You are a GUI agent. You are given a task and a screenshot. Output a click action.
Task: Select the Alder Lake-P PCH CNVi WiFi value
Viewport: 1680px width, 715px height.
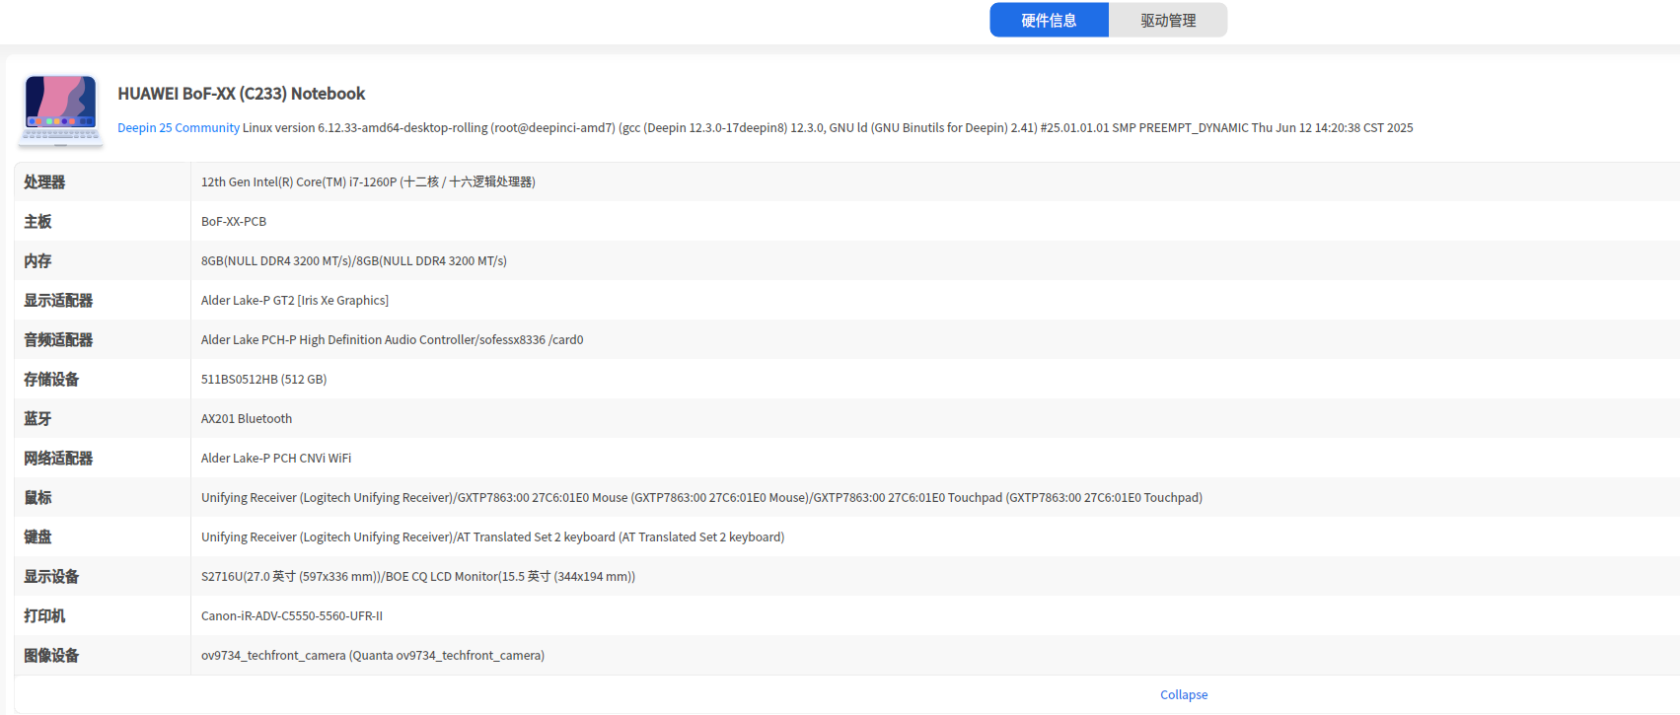point(276,459)
